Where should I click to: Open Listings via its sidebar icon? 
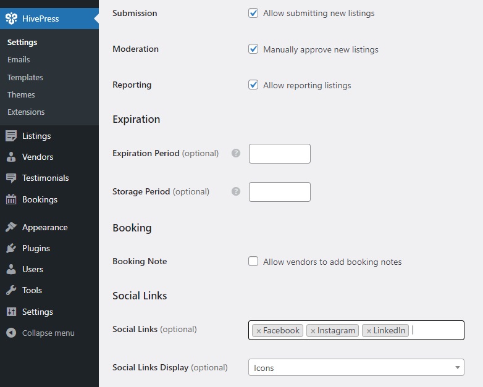(11, 136)
